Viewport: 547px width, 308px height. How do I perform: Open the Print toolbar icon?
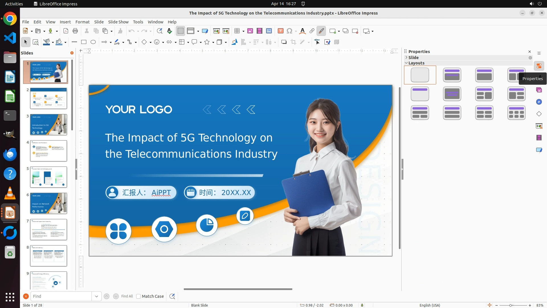[75, 31]
